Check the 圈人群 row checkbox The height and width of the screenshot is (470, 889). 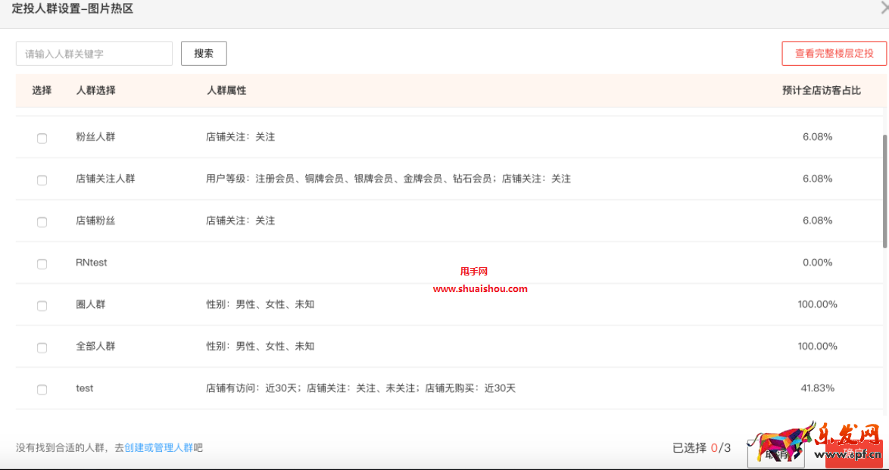42,304
